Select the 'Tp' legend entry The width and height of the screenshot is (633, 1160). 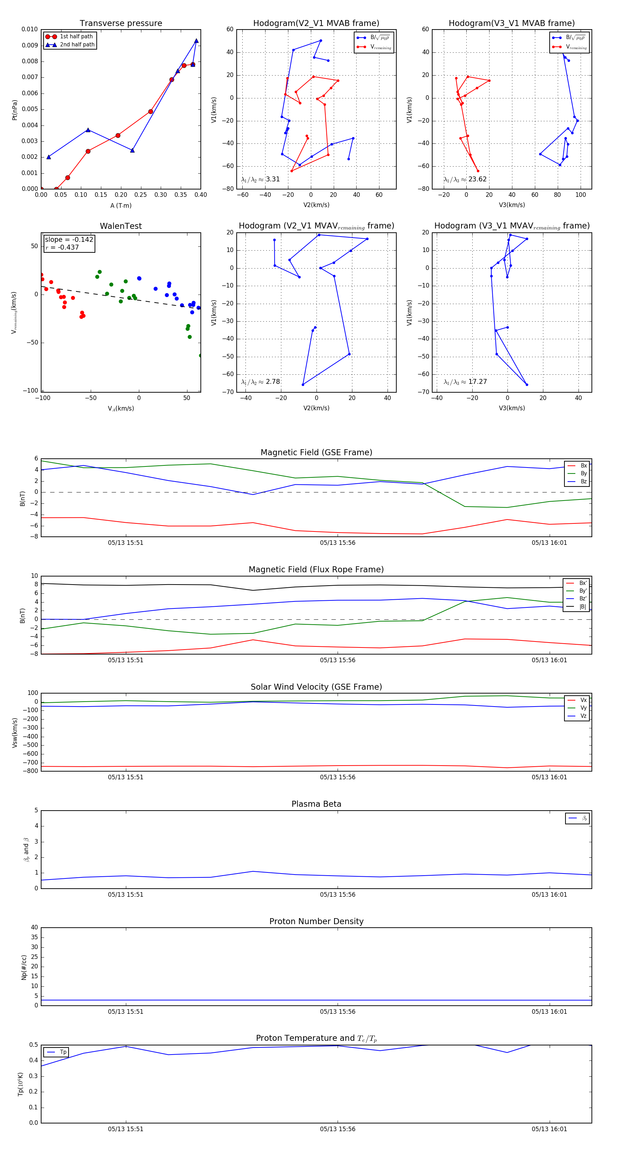pos(56,1052)
